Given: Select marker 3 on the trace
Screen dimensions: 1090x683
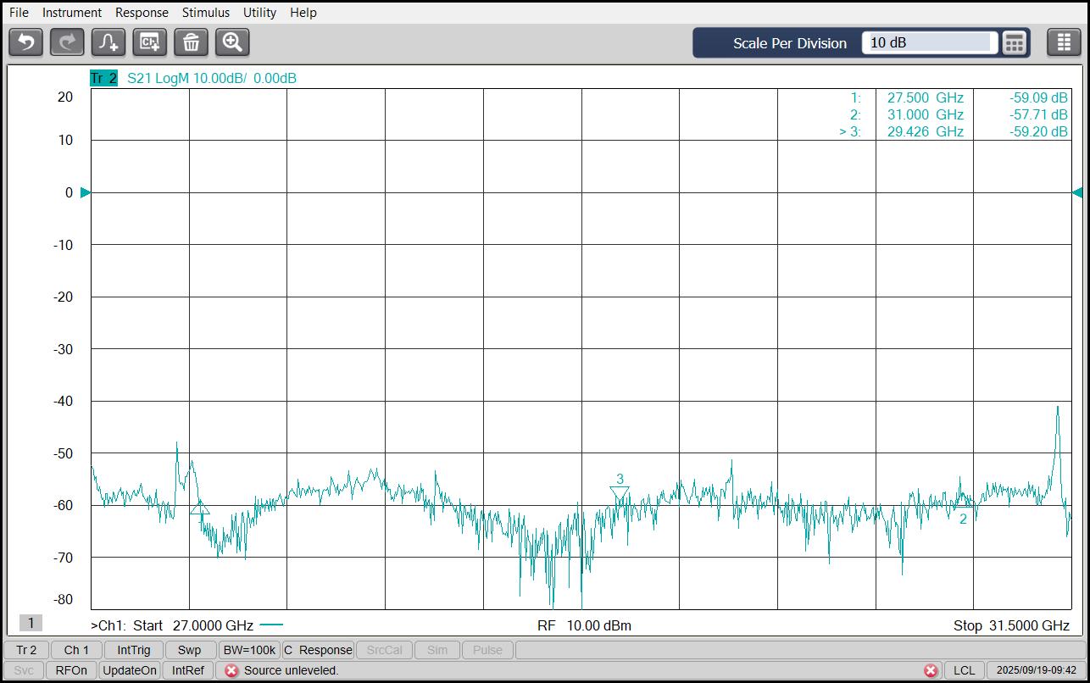Looking at the screenshot, I should pos(620,491).
